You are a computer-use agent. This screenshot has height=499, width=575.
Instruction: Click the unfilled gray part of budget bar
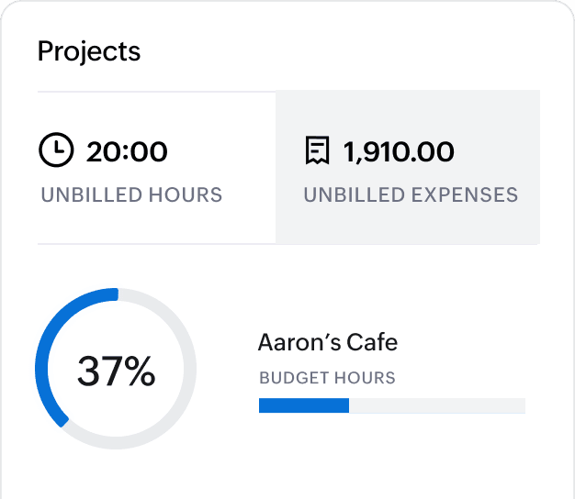click(x=436, y=405)
